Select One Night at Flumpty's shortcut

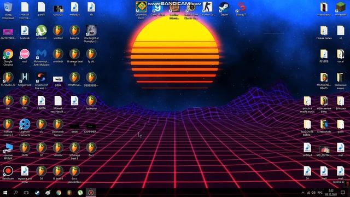[x=91, y=33]
